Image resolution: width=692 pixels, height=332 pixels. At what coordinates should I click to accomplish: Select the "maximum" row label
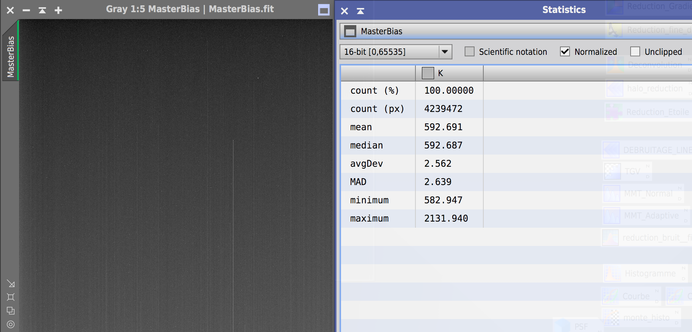pyautogui.click(x=369, y=219)
